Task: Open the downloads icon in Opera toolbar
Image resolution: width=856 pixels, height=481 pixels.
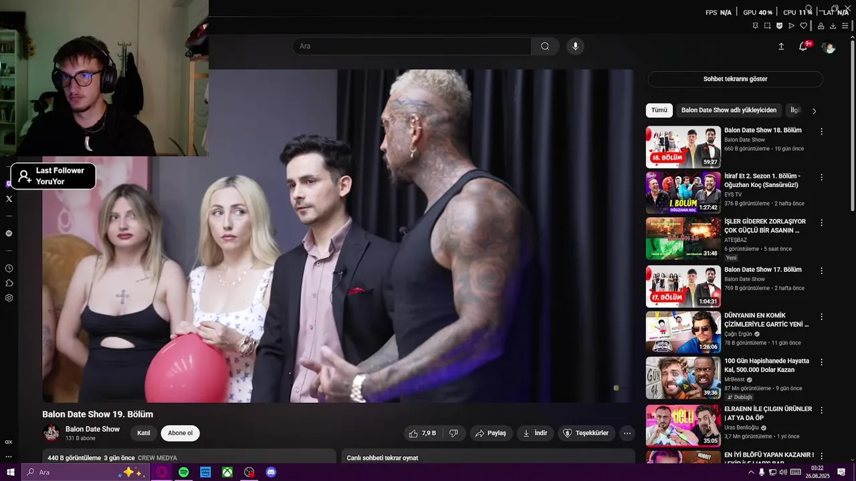Action: 833,26
